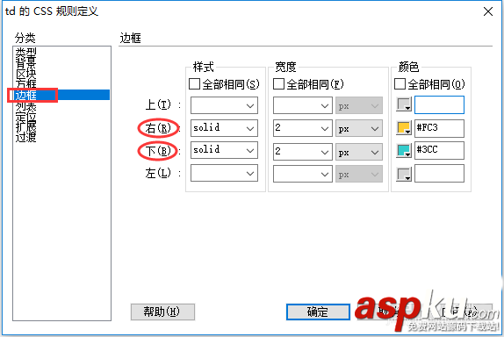Toggle 全部相同(O) color checkbox
Viewport: 504px width, 337px height.
pyautogui.click(x=400, y=84)
